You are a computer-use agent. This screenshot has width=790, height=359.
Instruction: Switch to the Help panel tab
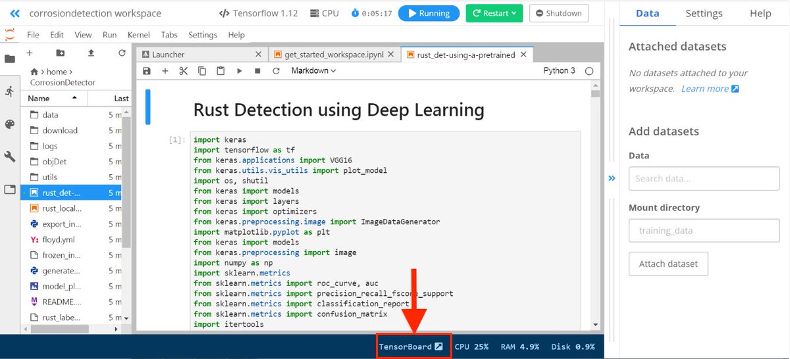[760, 13]
